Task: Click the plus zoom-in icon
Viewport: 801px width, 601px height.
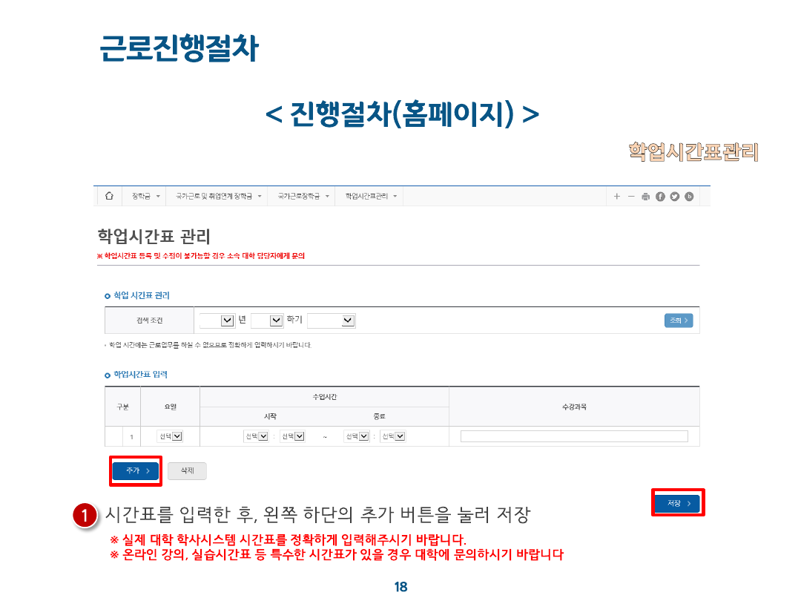Action: click(x=616, y=197)
